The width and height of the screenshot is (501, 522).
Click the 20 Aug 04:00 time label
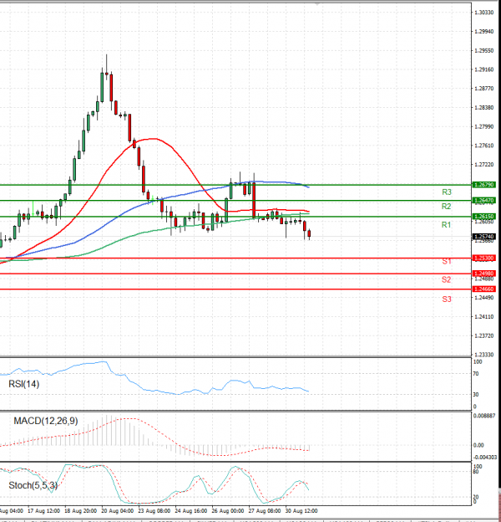117,510
